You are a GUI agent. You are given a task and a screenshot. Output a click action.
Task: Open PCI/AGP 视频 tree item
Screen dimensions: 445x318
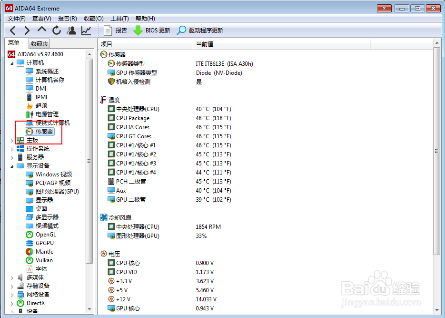48,183
